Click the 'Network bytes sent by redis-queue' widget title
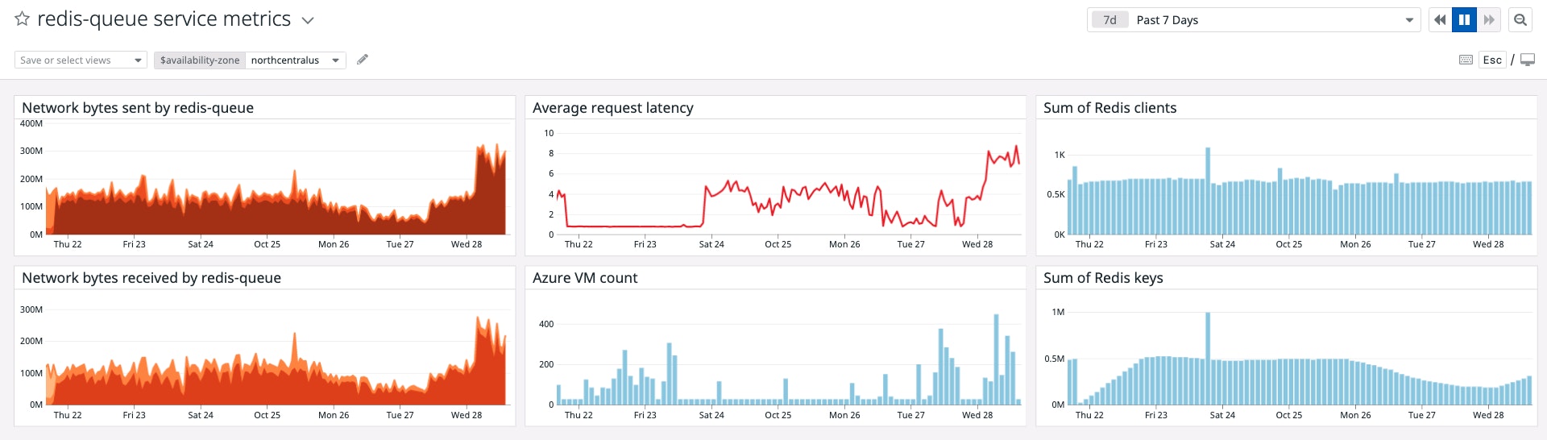 (x=138, y=108)
